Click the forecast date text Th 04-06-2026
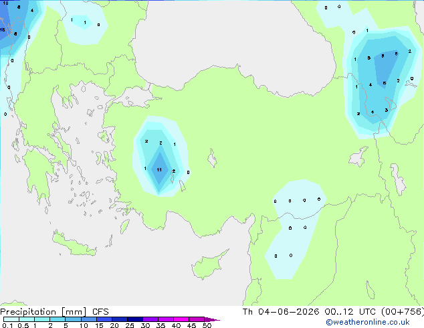The image size is (424, 328). coord(281,312)
